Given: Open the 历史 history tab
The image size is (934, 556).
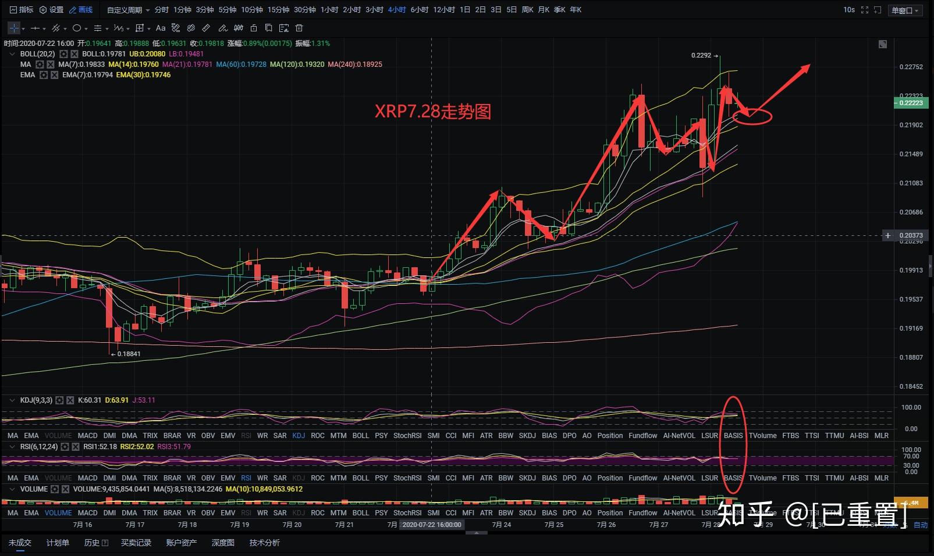Looking at the screenshot, I should tap(96, 543).
